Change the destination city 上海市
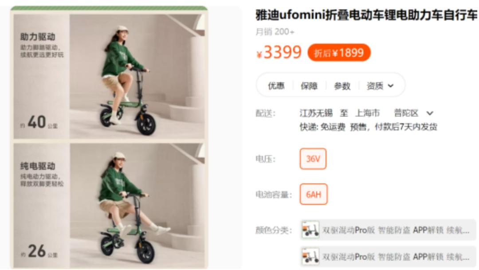This screenshot has width=479, height=270. [x=368, y=113]
